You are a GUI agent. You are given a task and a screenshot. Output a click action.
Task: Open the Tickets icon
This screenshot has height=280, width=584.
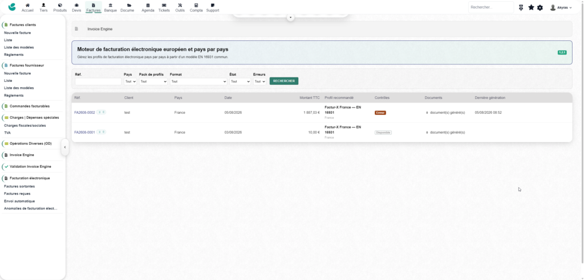pos(164,5)
